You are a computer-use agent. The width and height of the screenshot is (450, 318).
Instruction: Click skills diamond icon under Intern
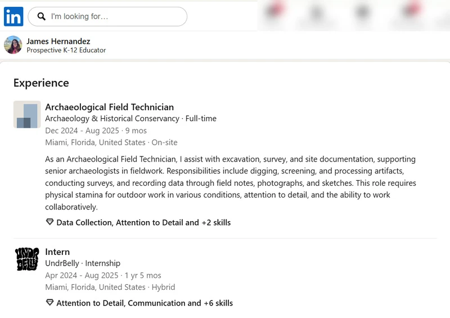click(x=49, y=302)
